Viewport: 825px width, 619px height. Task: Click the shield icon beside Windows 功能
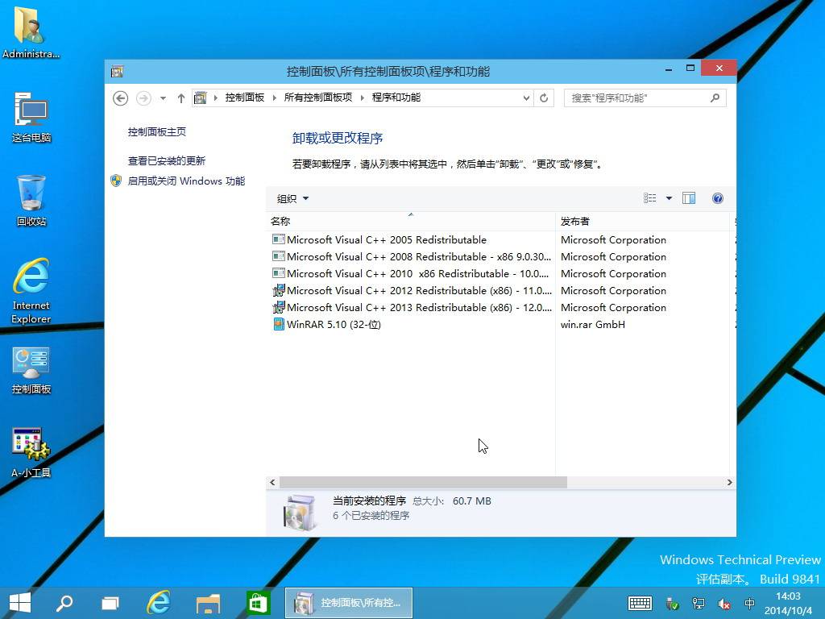pos(116,181)
